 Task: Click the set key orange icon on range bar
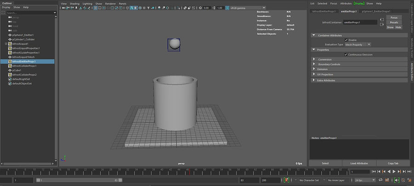pyautogui.click(x=286, y=180)
